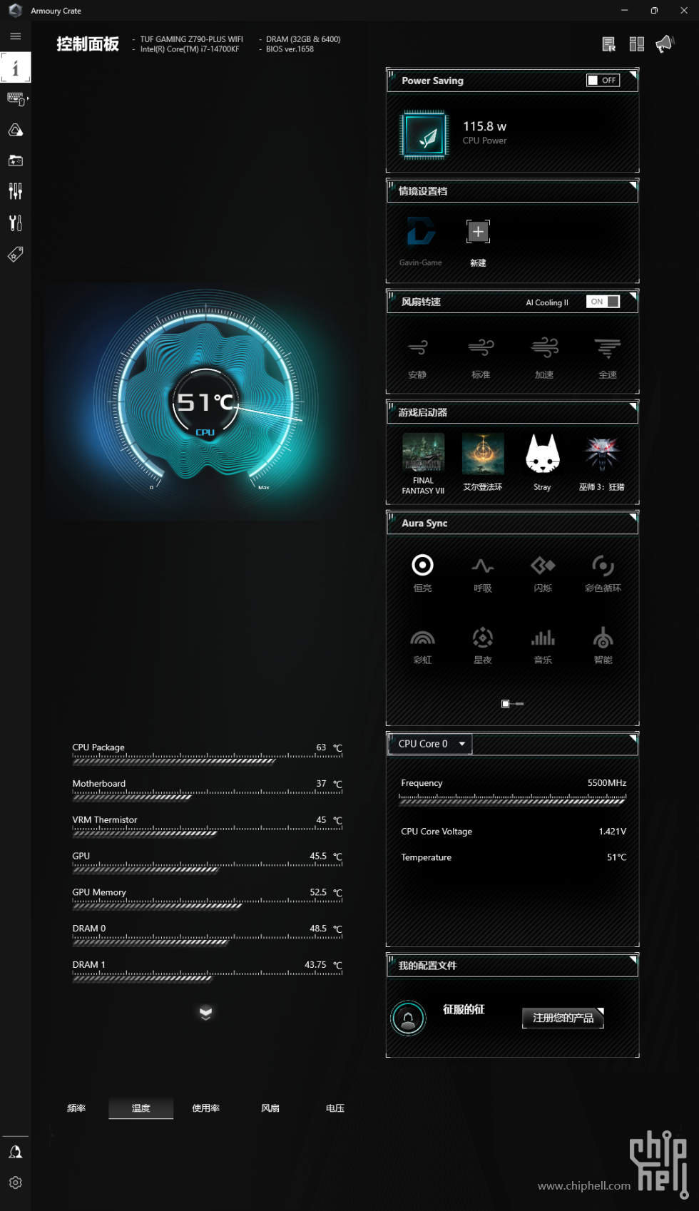Open the announcements megaphone icon
Image resolution: width=699 pixels, height=1211 pixels.
coord(665,44)
